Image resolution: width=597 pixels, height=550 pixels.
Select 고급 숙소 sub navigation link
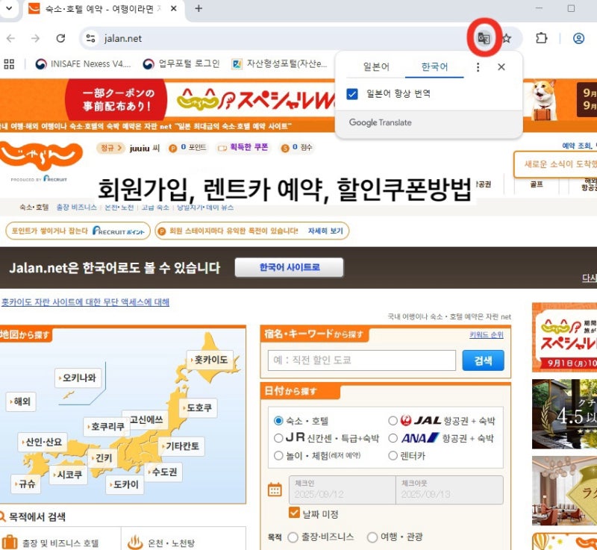155,207
